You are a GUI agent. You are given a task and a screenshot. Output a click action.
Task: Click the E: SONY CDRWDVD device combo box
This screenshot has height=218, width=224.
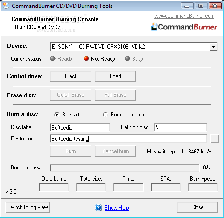coord(134,46)
